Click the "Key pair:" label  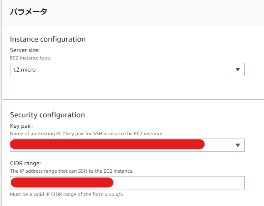pos(21,126)
